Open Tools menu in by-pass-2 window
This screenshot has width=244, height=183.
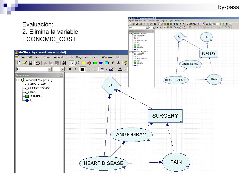[47, 57]
